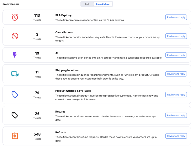193x146 pixels.
Task: Open the SLA Expiring card title
Action: 63,15
